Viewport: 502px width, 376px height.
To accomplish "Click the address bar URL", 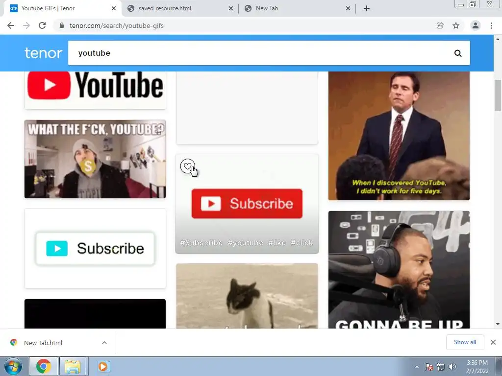I will [117, 25].
